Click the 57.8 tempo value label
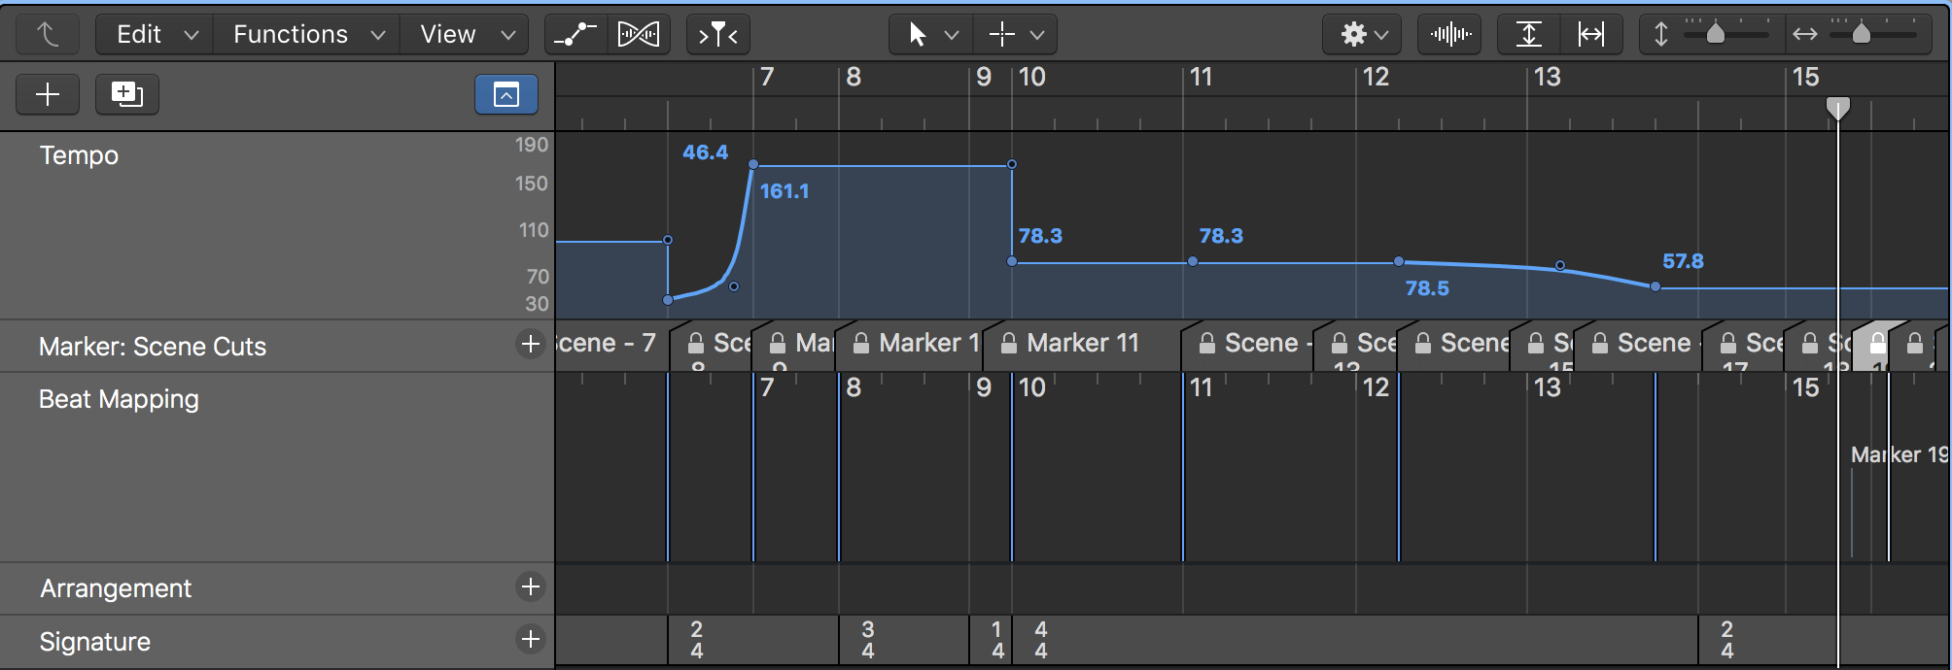1952x670 pixels. [x=1683, y=261]
